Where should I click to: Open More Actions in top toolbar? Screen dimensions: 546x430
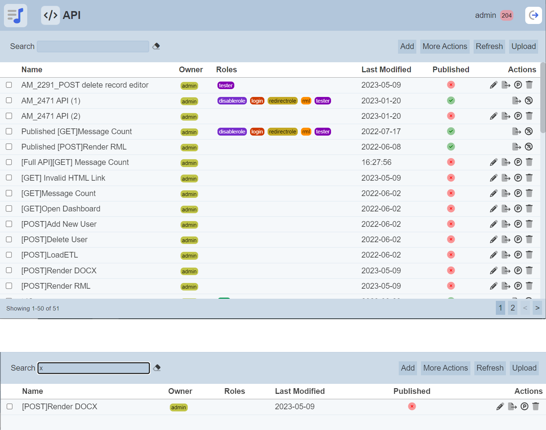coord(445,47)
